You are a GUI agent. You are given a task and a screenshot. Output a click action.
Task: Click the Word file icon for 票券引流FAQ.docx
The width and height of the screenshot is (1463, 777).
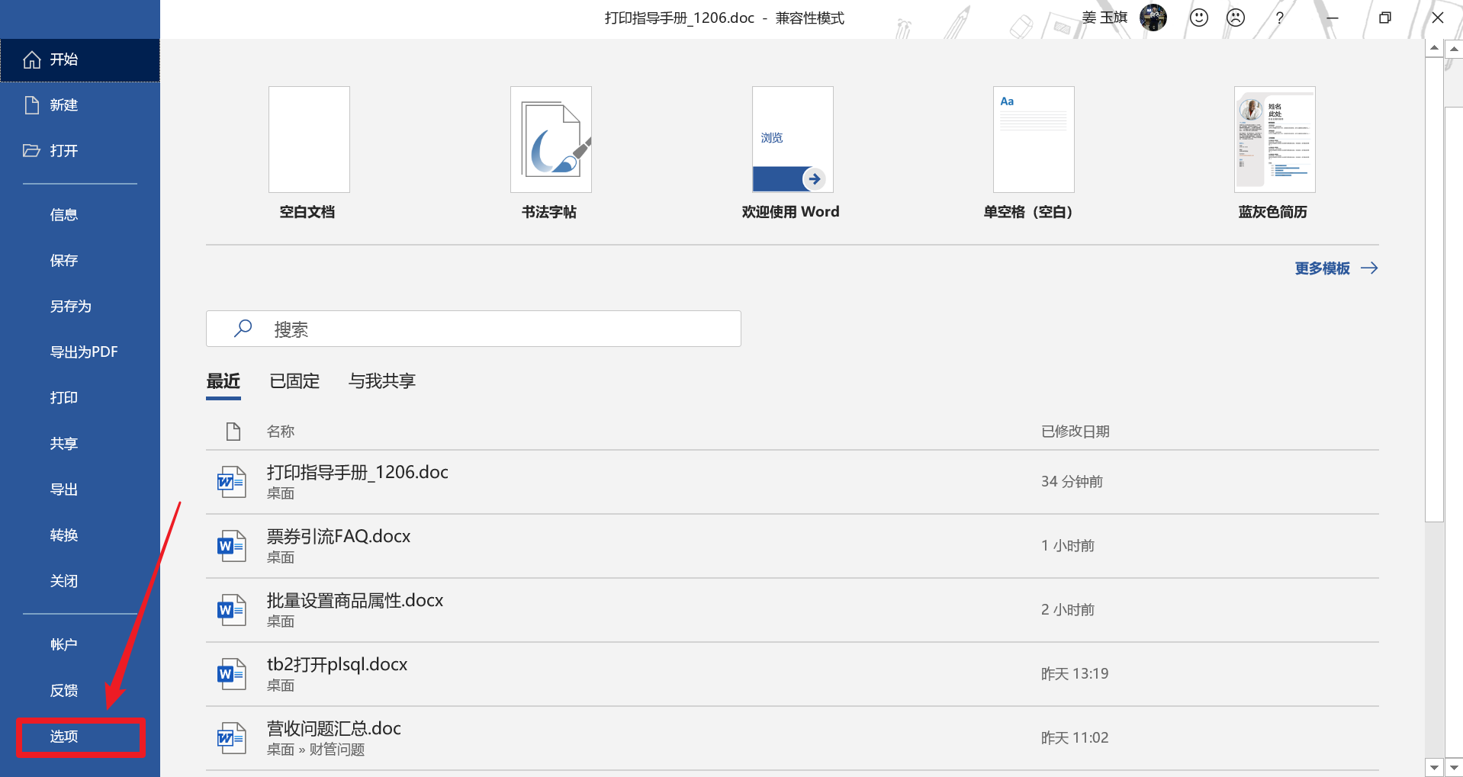tap(231, 546)
